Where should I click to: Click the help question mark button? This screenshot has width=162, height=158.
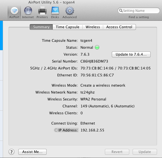(x=11, y=152)
